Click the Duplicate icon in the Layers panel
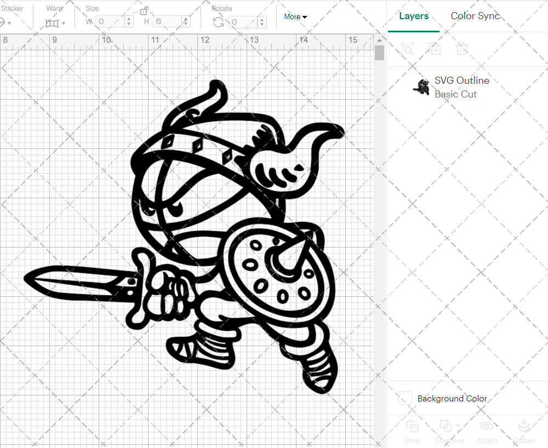The height and width of the screenshot is (448, 548). [x=435, y=49]
